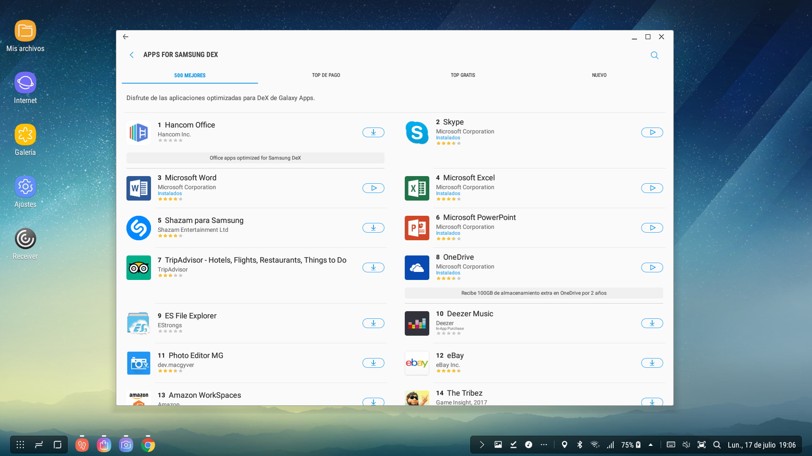812x456 pixels.
Task: Download Shazam para Samsung
Action: (x=373, y=228)
